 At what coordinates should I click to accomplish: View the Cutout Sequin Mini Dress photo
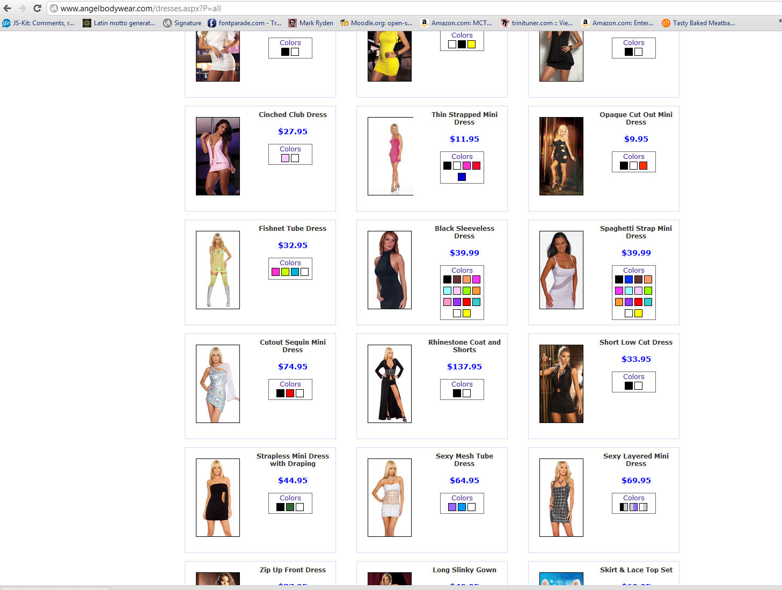coord(218,384)
